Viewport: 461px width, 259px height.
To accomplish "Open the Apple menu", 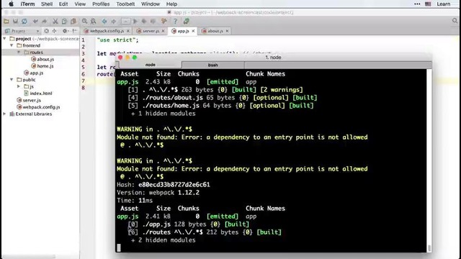I will click(x=11, y=4).
